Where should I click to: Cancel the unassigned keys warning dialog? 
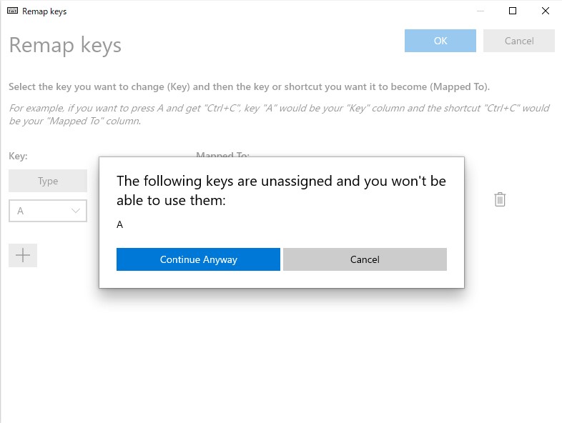click(365, 259)
